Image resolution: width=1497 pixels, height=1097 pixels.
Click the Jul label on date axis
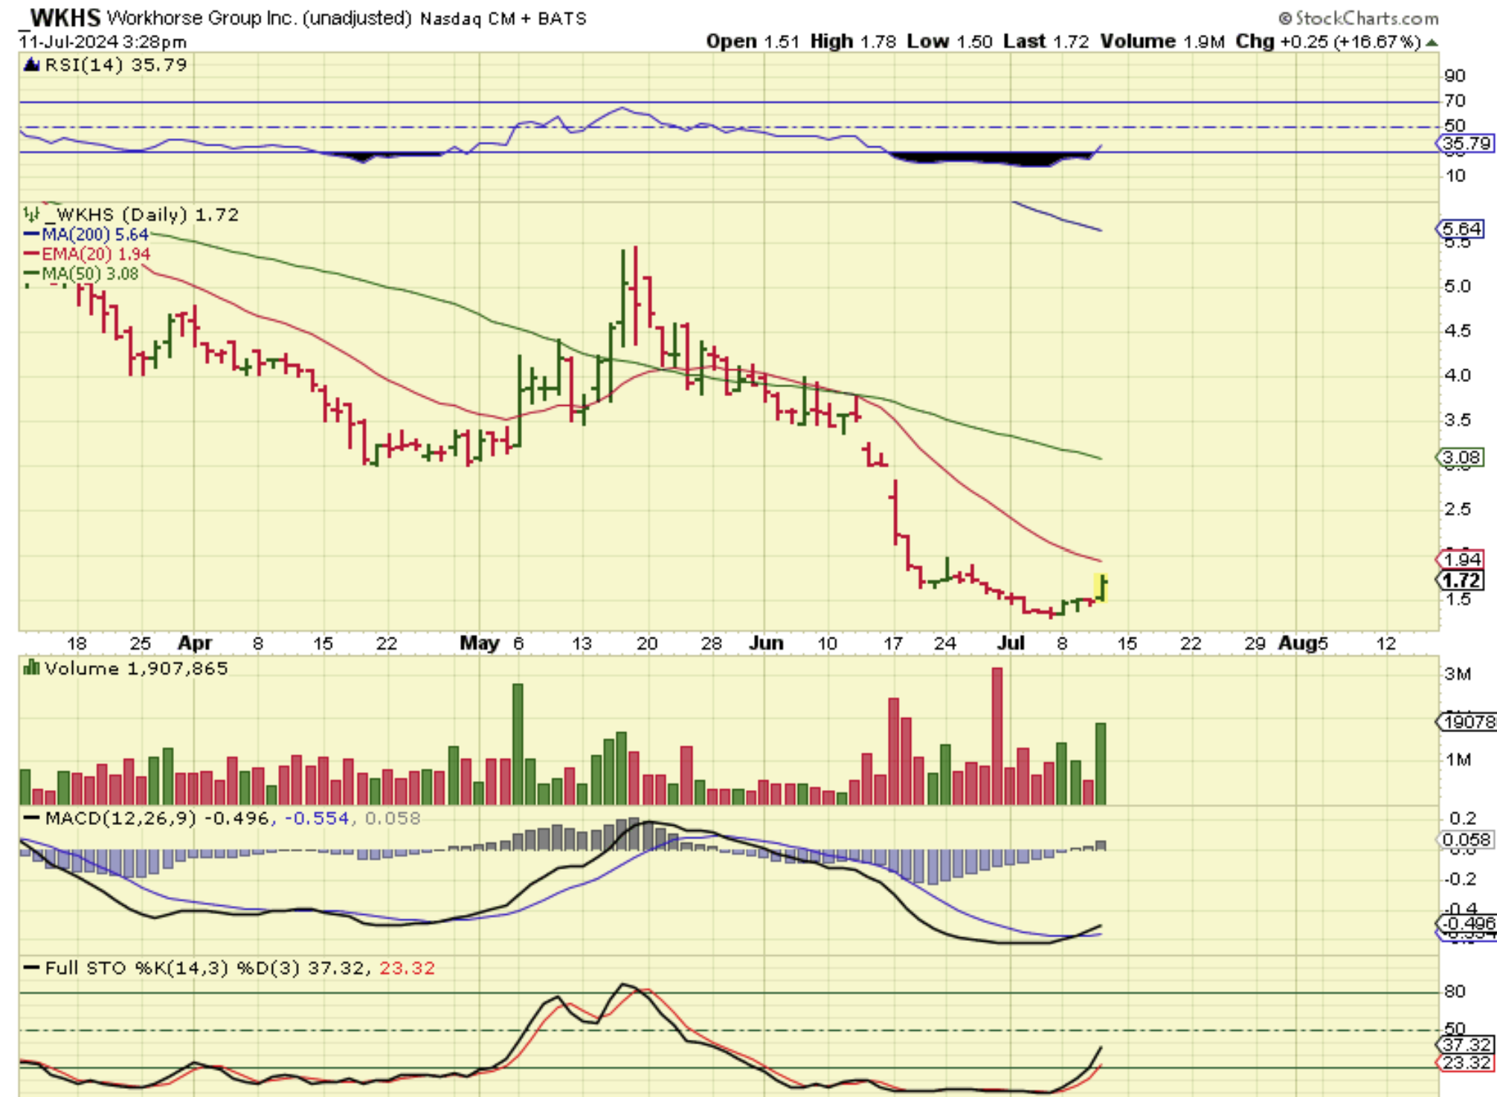coord(1011,644)
